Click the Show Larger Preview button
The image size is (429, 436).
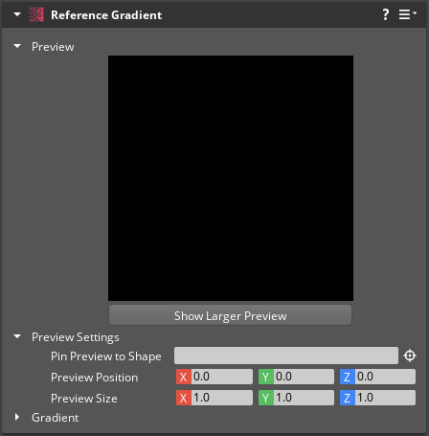(230, 315)
